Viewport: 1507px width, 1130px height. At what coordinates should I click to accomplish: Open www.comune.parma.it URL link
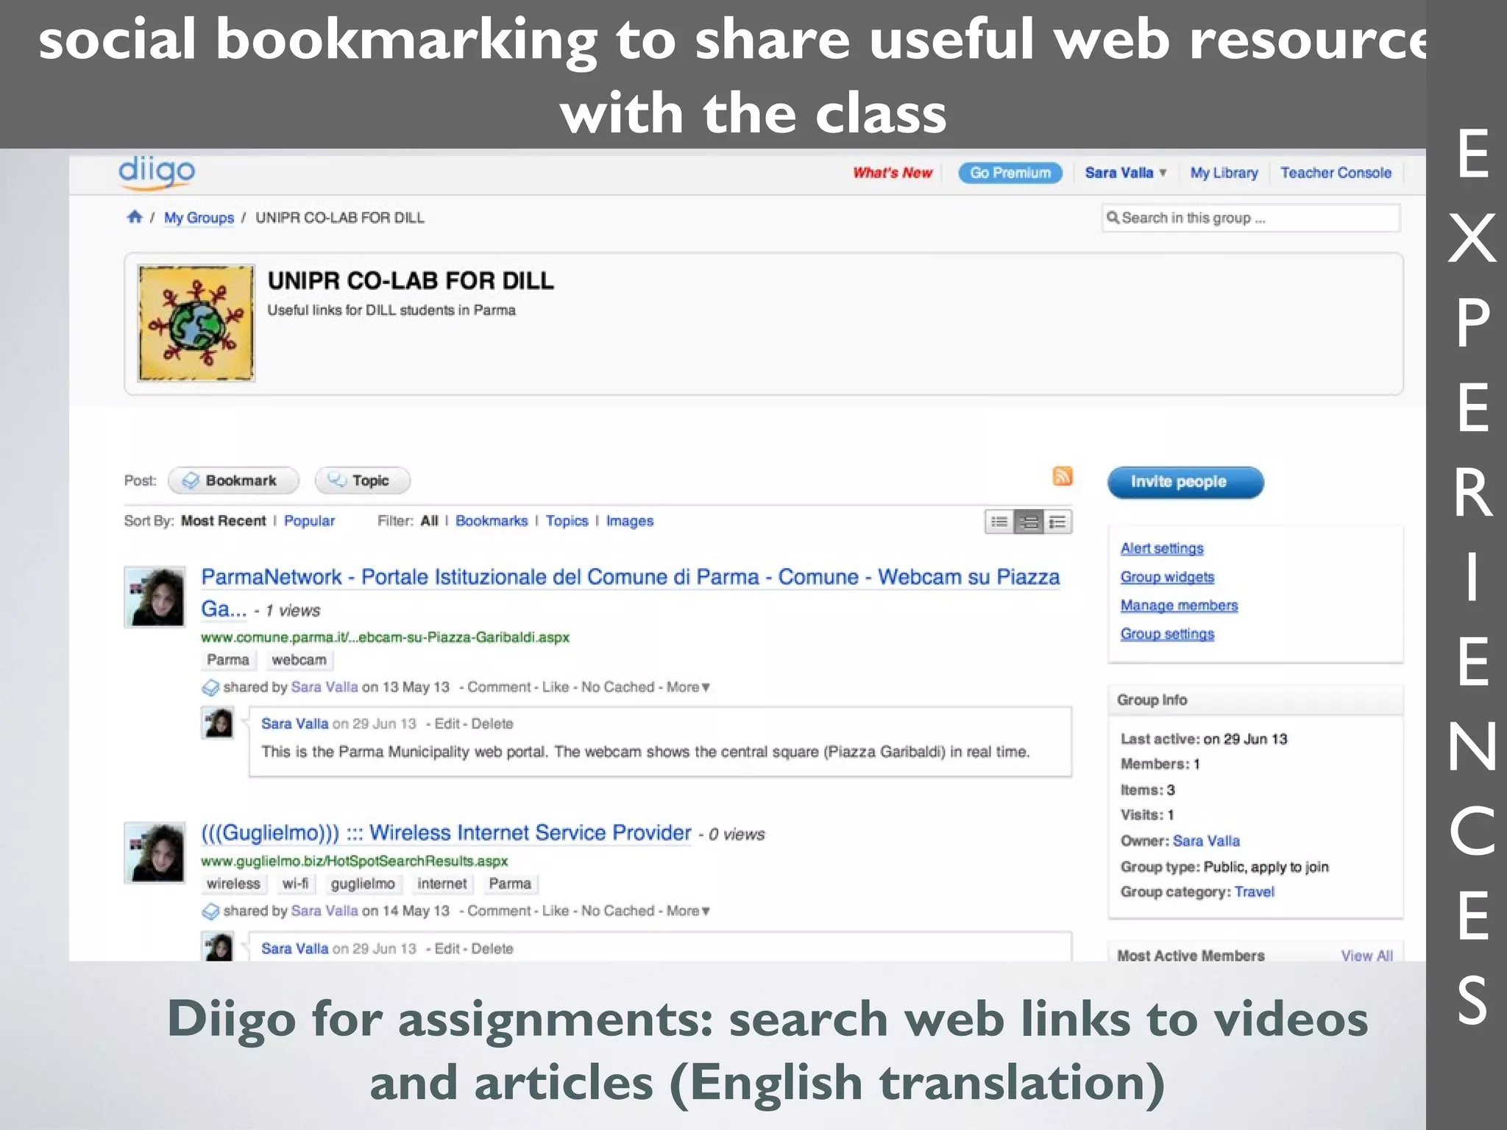(385, 637)
